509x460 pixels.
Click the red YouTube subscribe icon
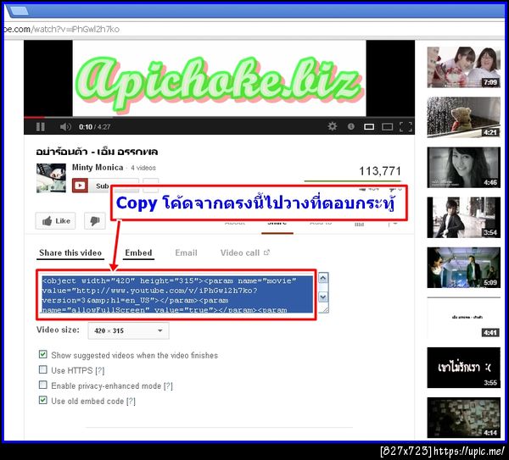click(80, 186)
